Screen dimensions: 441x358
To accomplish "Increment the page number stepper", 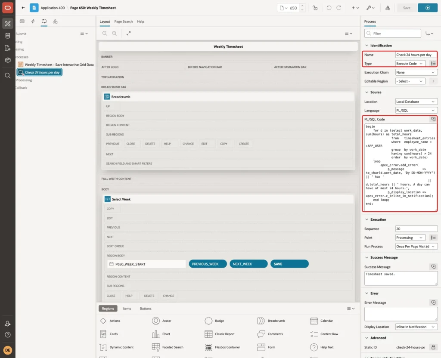I will (x=302, y=6).
